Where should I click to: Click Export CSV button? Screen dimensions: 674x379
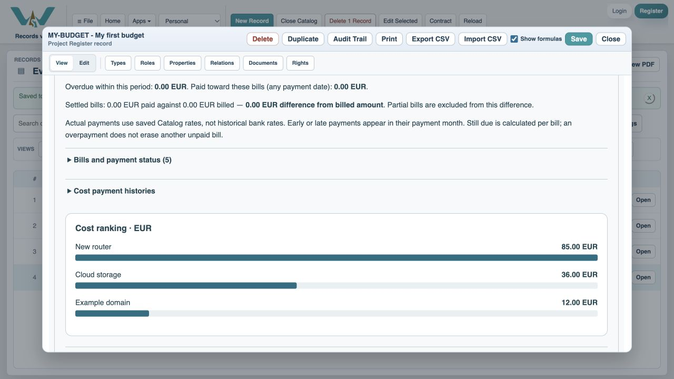pos(431,39)
